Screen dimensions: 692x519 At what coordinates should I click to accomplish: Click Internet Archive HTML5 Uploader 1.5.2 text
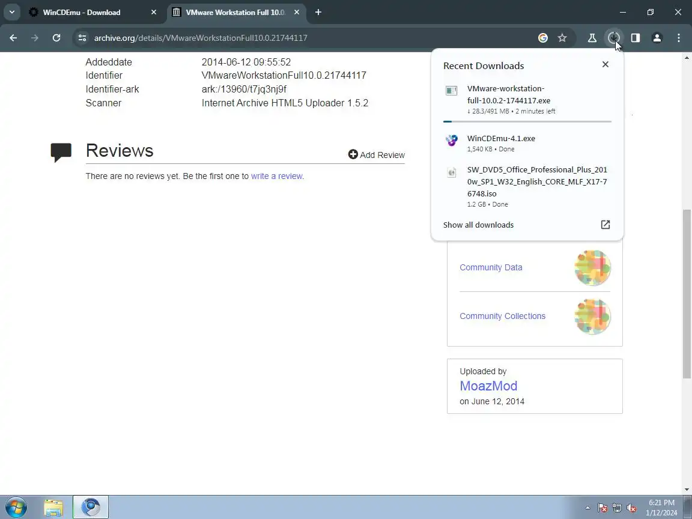click(x=285, y=103)
